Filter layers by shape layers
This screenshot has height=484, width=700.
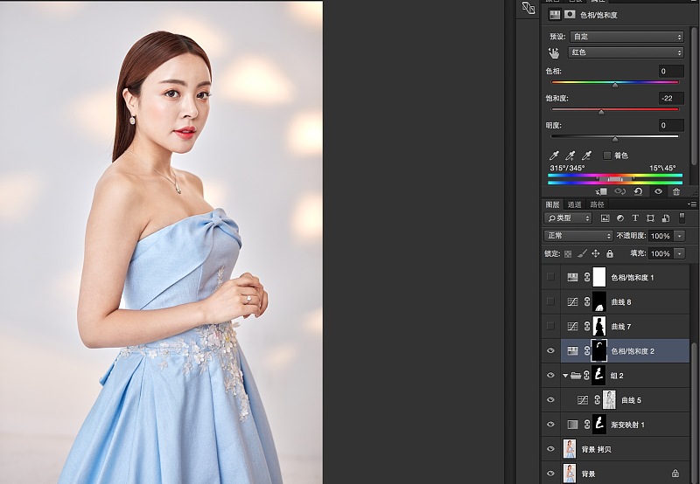(650, 218)
